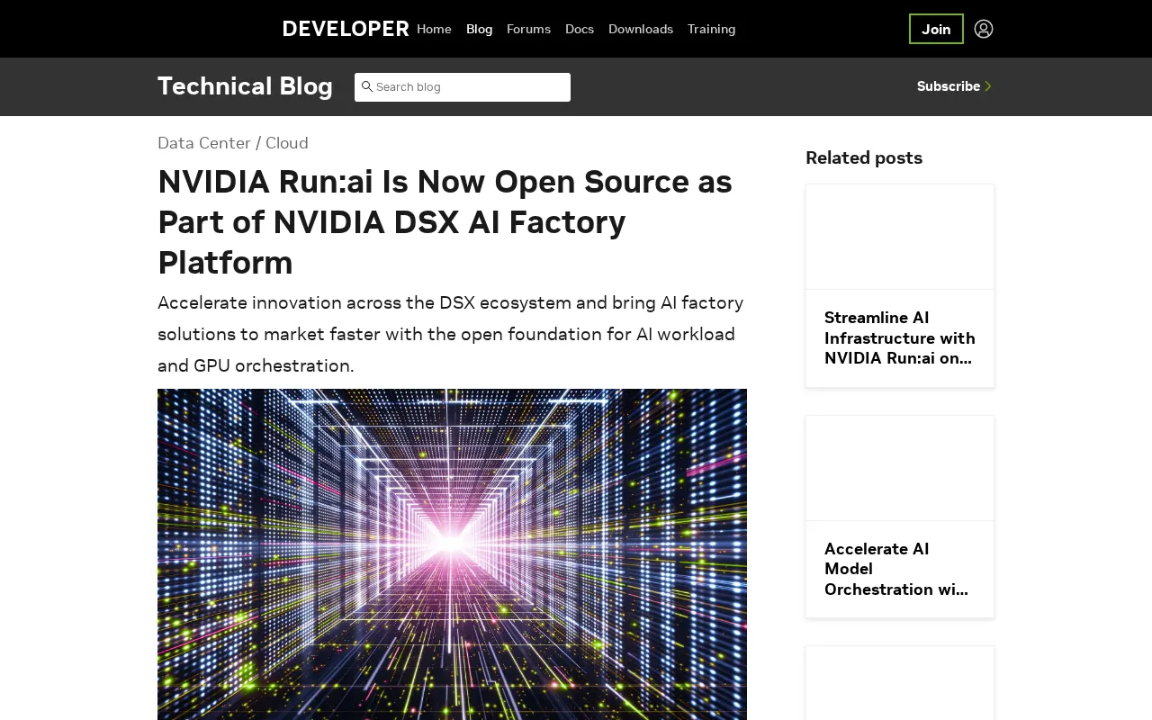The width and height of the screenshot is (1152, 720).
Task: Open related post 'Streamline AI Infrastructure with NVIDIA Run:ai'
Action: pyautogui.click(x=900, y=338)
